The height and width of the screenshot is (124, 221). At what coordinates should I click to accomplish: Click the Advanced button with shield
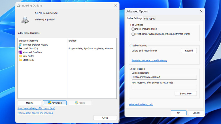55,103
